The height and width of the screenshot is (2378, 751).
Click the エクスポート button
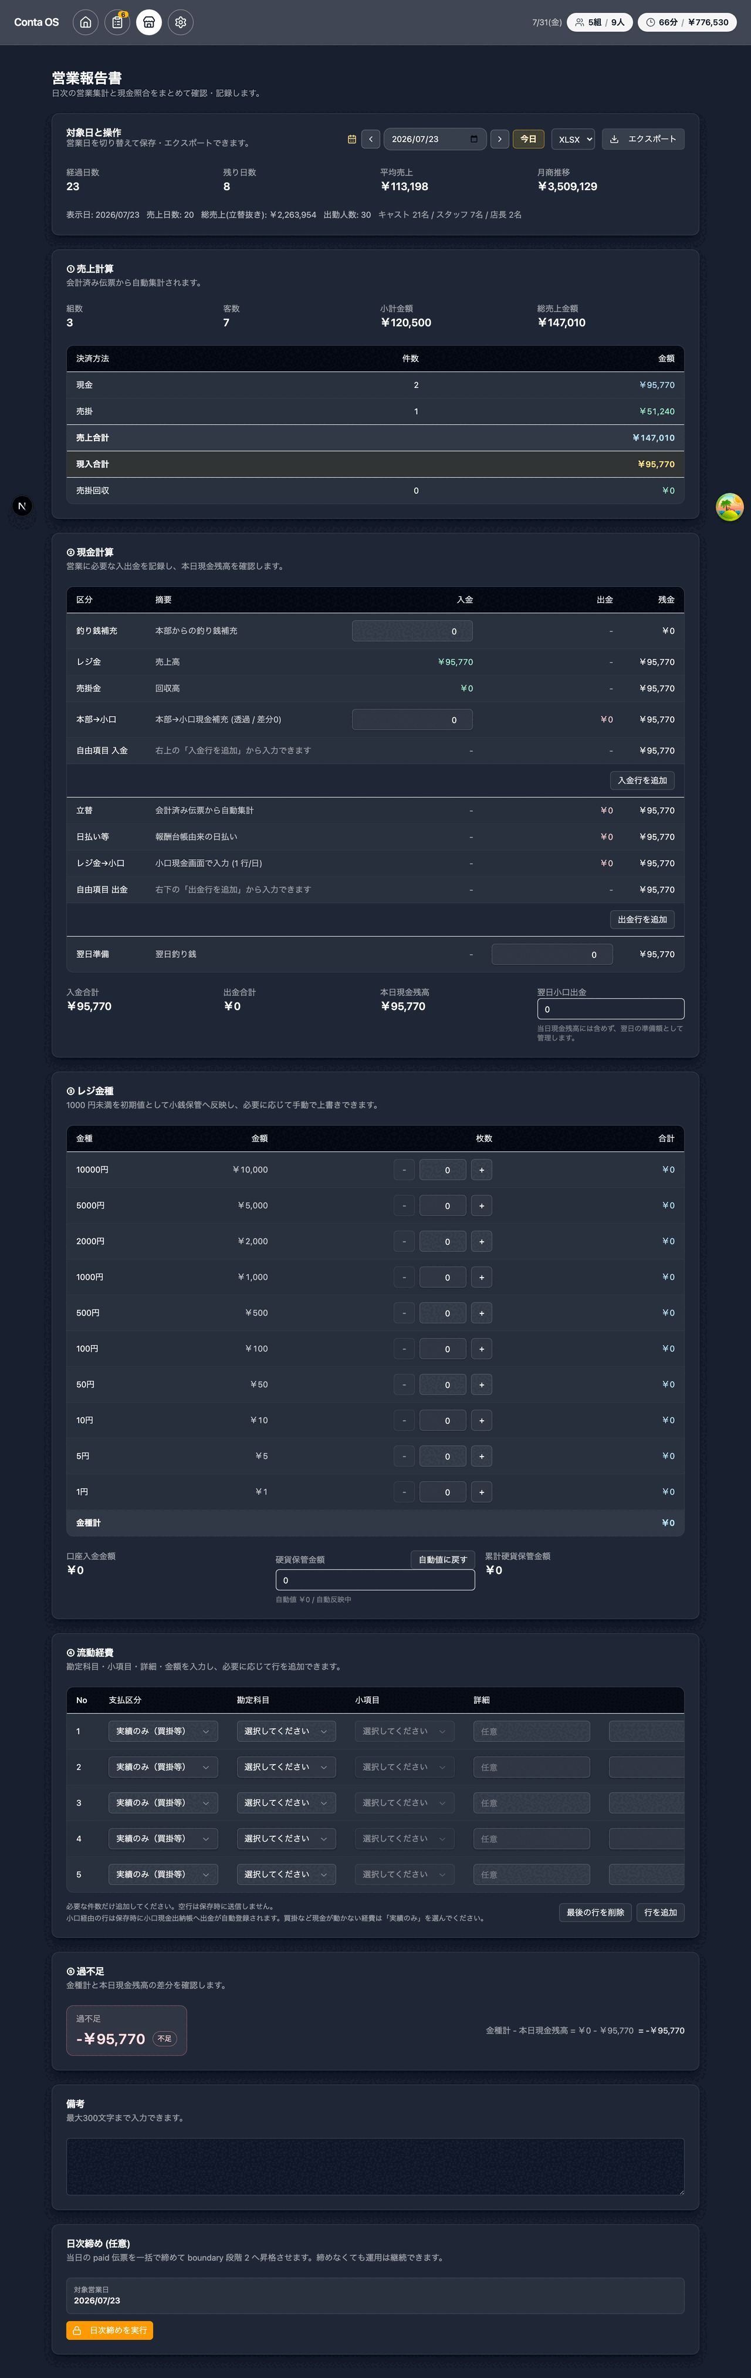coord(643,140)
